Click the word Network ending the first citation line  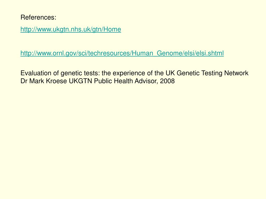click(236, 73)
